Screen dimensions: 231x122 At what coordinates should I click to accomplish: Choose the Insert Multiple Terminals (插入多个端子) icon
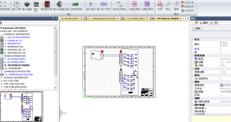point(104,5)
